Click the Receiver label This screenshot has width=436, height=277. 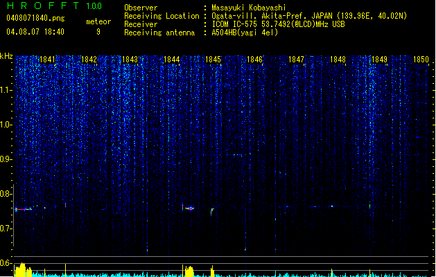click(141, 24)
